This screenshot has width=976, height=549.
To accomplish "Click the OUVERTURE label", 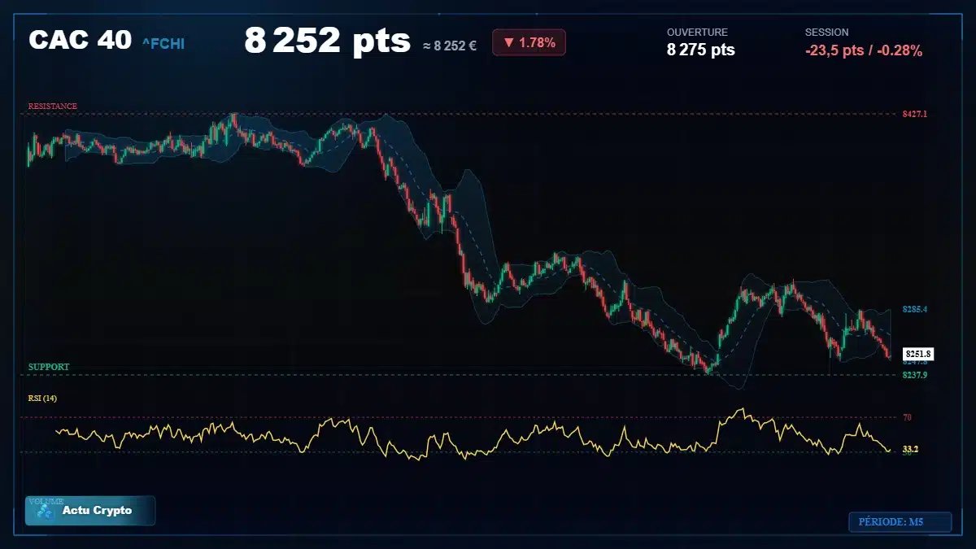I will (698, 32).
